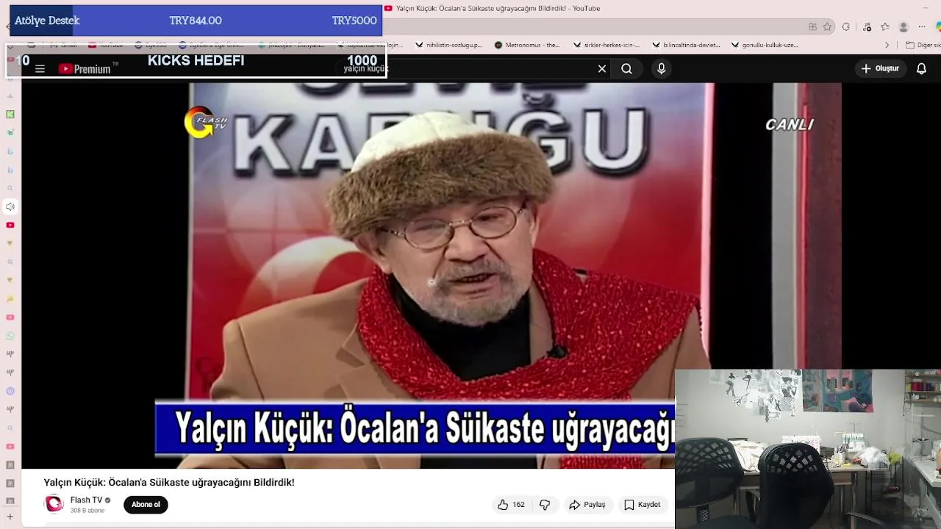
Task: Open the Edge favorites list icon
Action: [885, 26]
